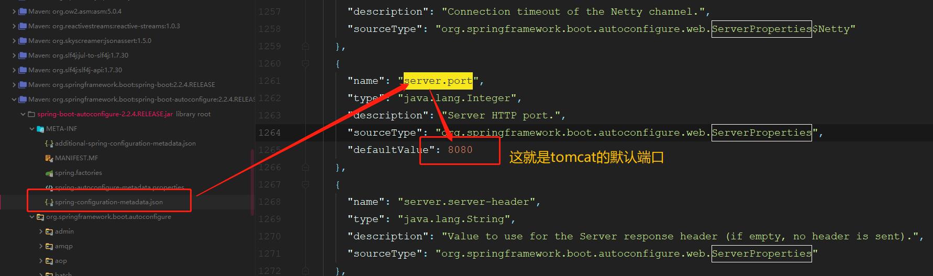Click the JSON icon of spring-configuration-metadata.json

coord(49,202)
